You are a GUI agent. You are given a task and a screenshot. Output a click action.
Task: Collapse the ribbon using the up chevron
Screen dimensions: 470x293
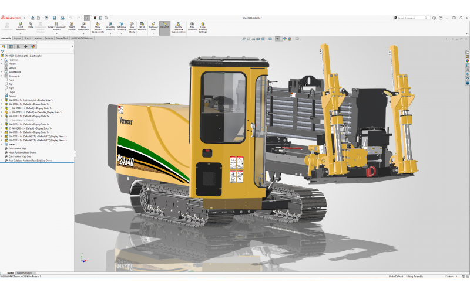pyautogui.click(x=467, y=33)
